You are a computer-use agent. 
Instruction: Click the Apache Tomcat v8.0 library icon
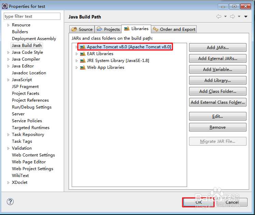(x=83, y=47)
